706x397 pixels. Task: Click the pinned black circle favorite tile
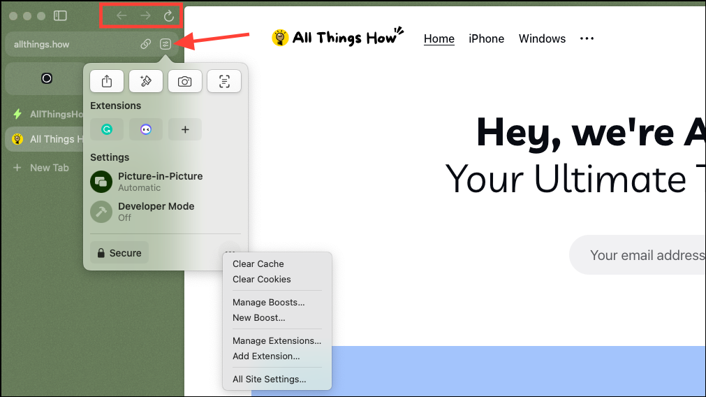(47, 78)
